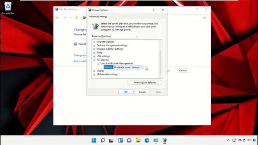Click Cancel in Edit Plan Settings window
Screen dimensions: 258x145
click(x=183, y=70)
